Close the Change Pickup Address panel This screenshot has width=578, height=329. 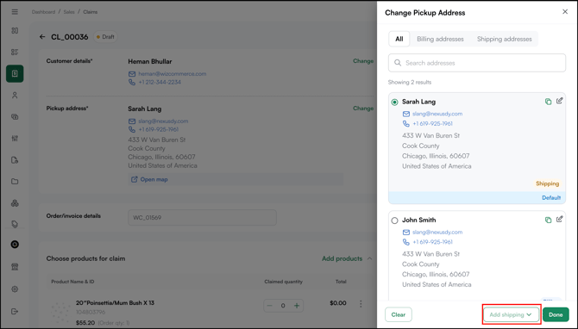pos(565,12)
